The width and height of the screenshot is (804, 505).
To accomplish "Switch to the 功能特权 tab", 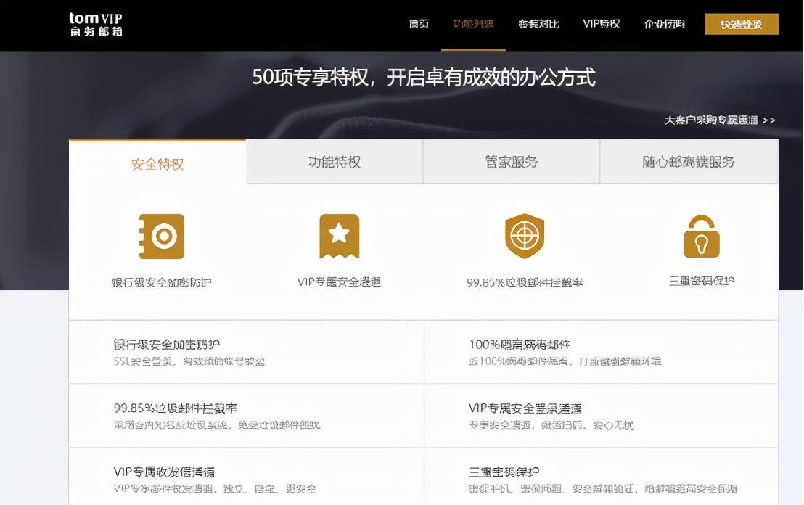I will point(334,161).
